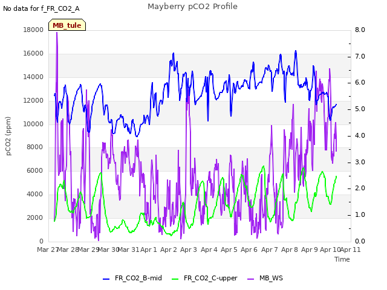Click the MB_tule annotation label

(67, 25)
